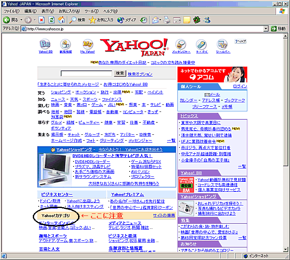Click the Print toolbar icon

click(x=167, y=20)
